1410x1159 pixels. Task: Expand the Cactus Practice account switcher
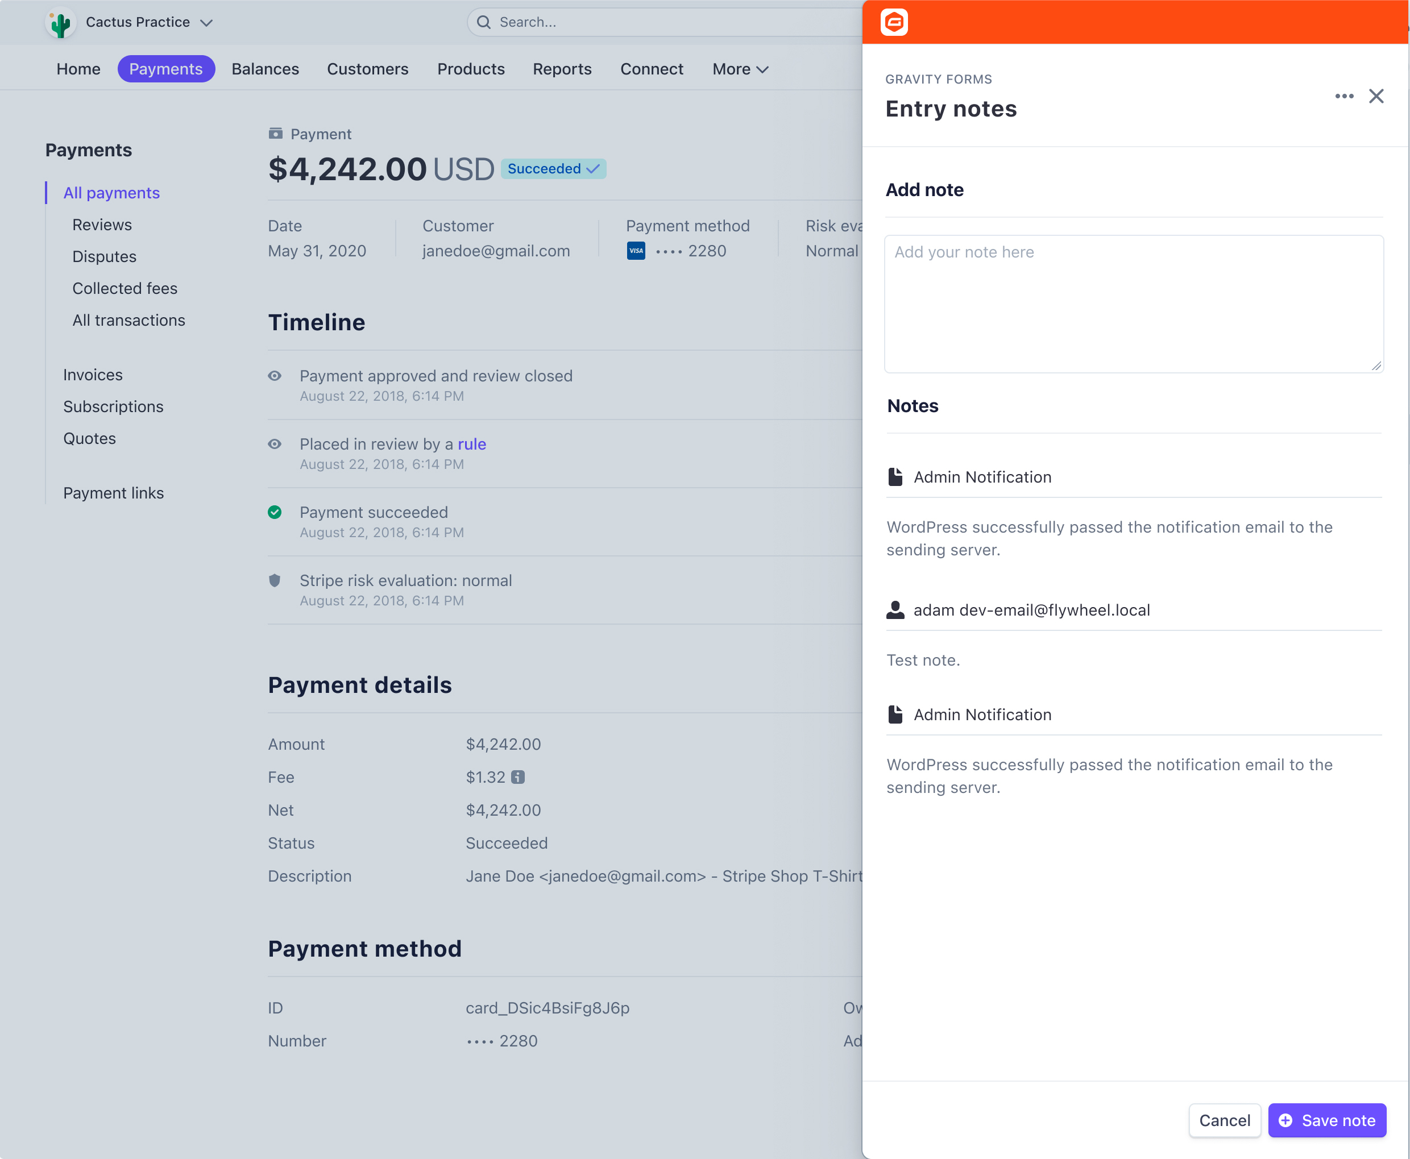point(206,22)
